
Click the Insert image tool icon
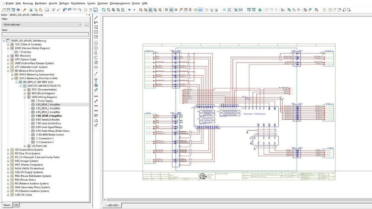[x=96, y=85]
